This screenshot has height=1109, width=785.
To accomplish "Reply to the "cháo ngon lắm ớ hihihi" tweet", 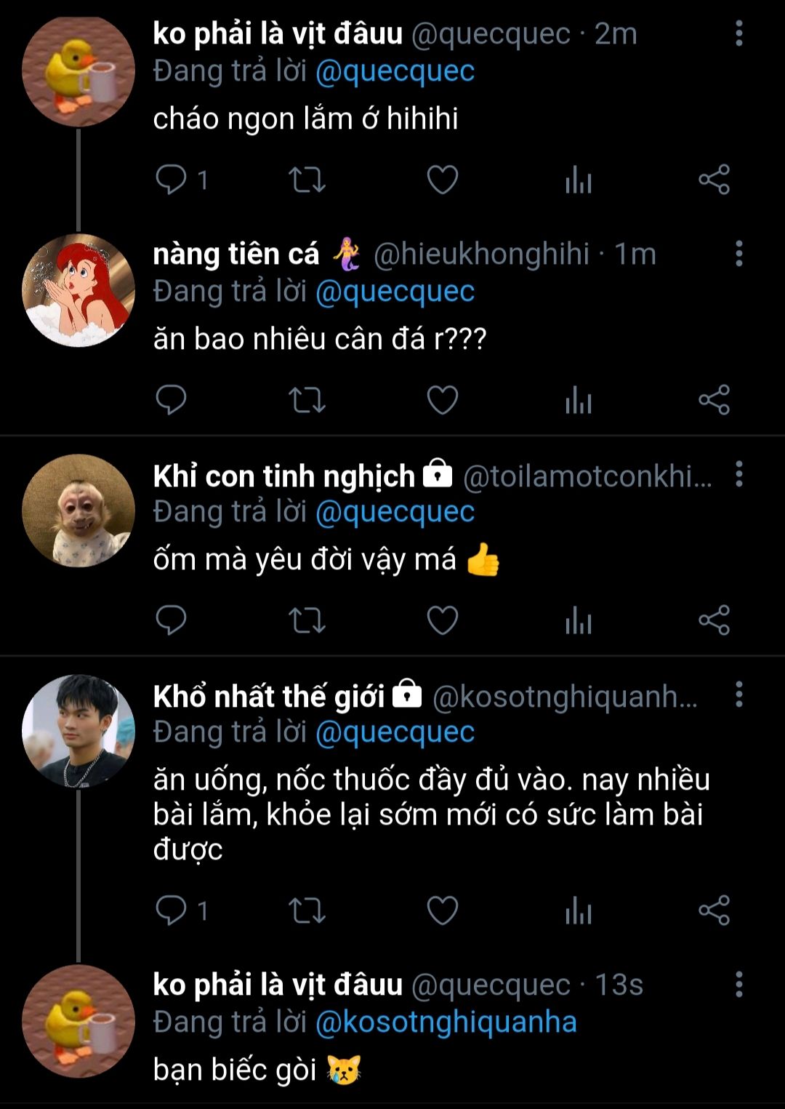I will tap(172, 180).
